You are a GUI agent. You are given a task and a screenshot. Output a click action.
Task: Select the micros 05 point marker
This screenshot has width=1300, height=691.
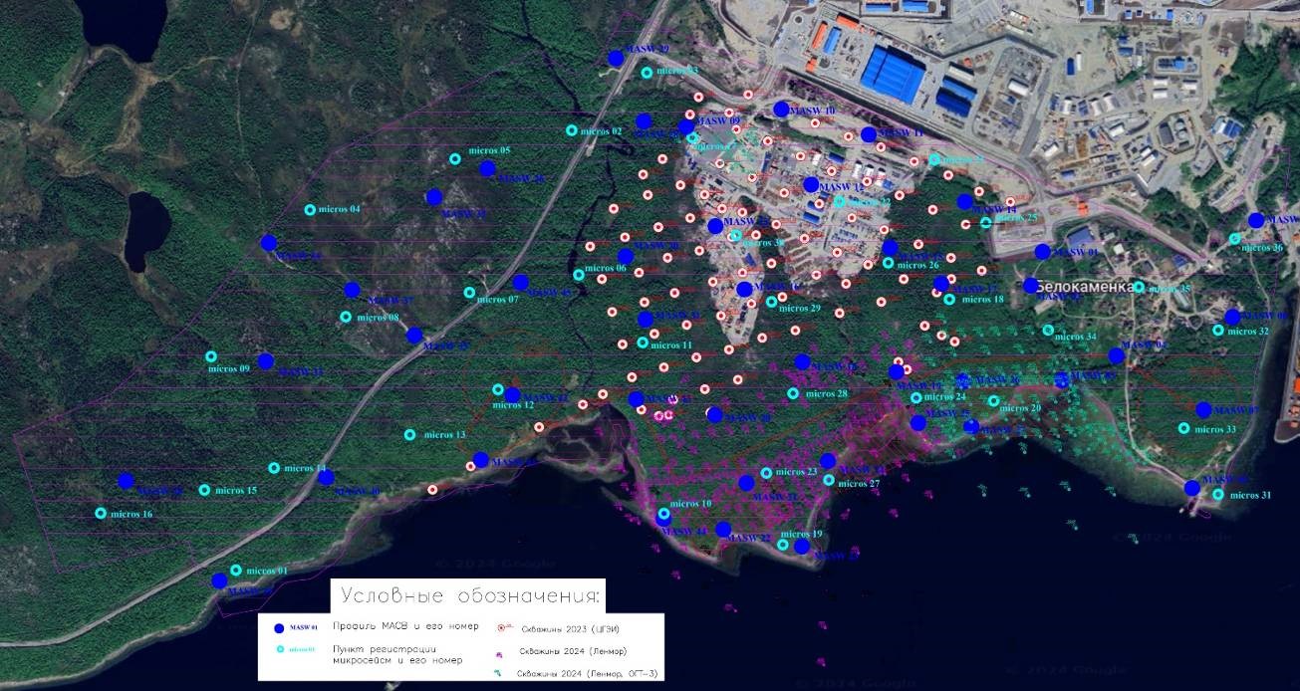[455, 158]
